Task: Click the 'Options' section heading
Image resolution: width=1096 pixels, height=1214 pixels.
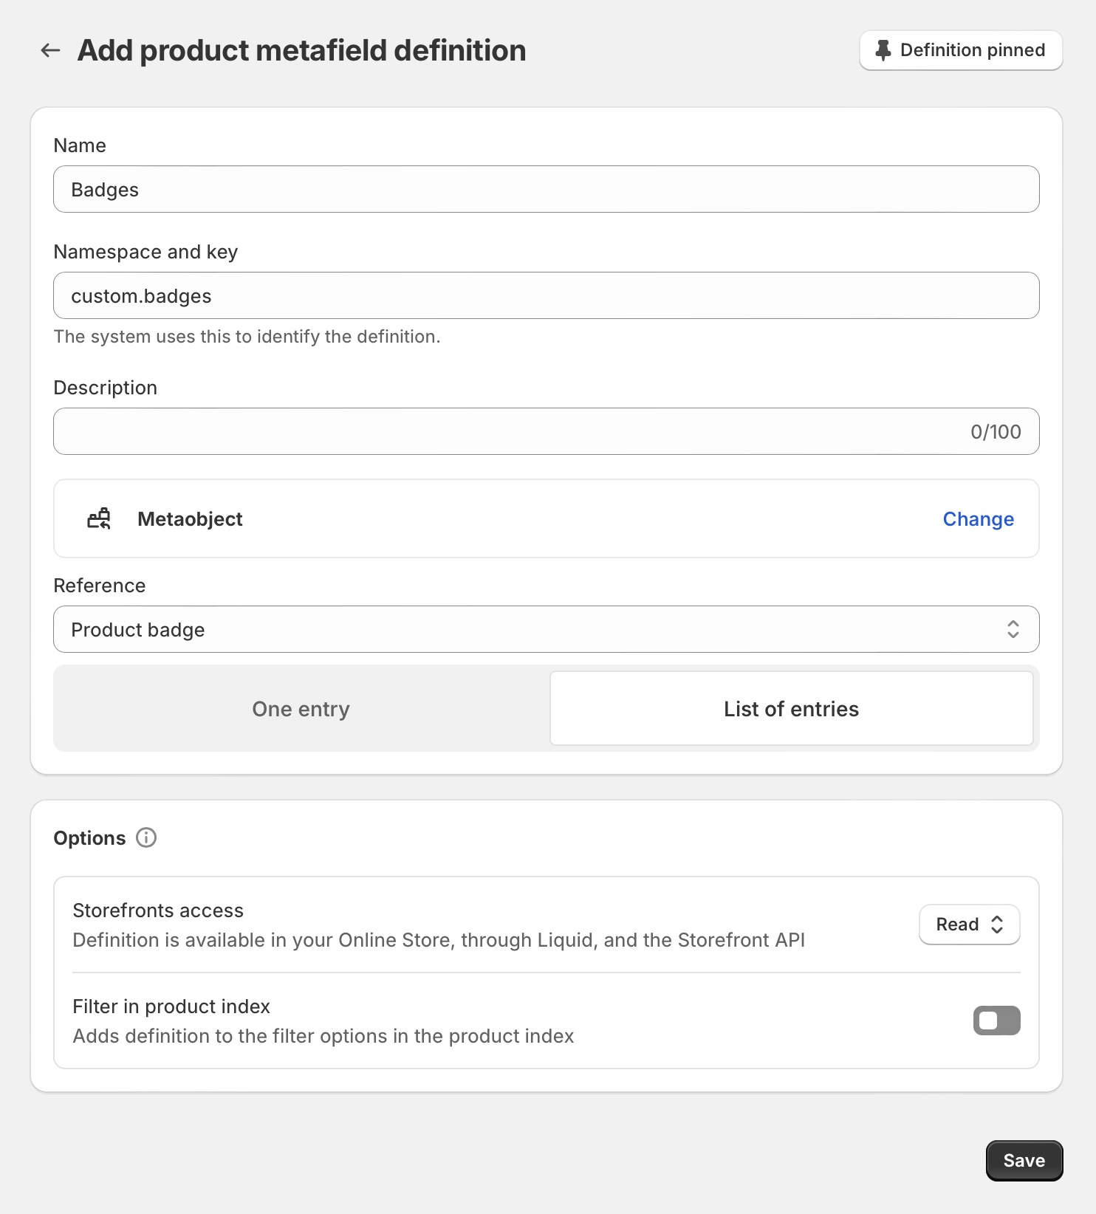Action: [x=89, y=837]
